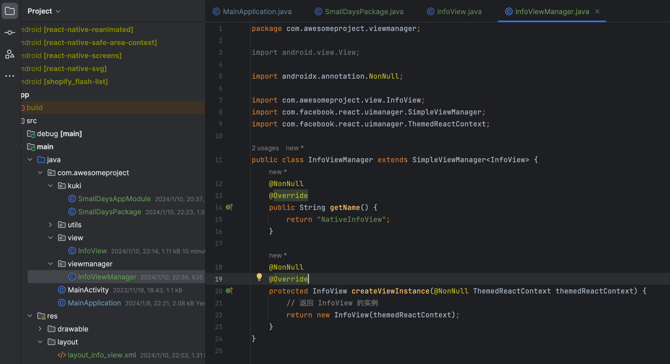Open the Project view dropdown

(x=44, y=11)
